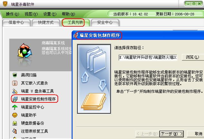The image size is (204, 139).
Task: Click the 下一步(N) button
Action: (x=172, y=134)
